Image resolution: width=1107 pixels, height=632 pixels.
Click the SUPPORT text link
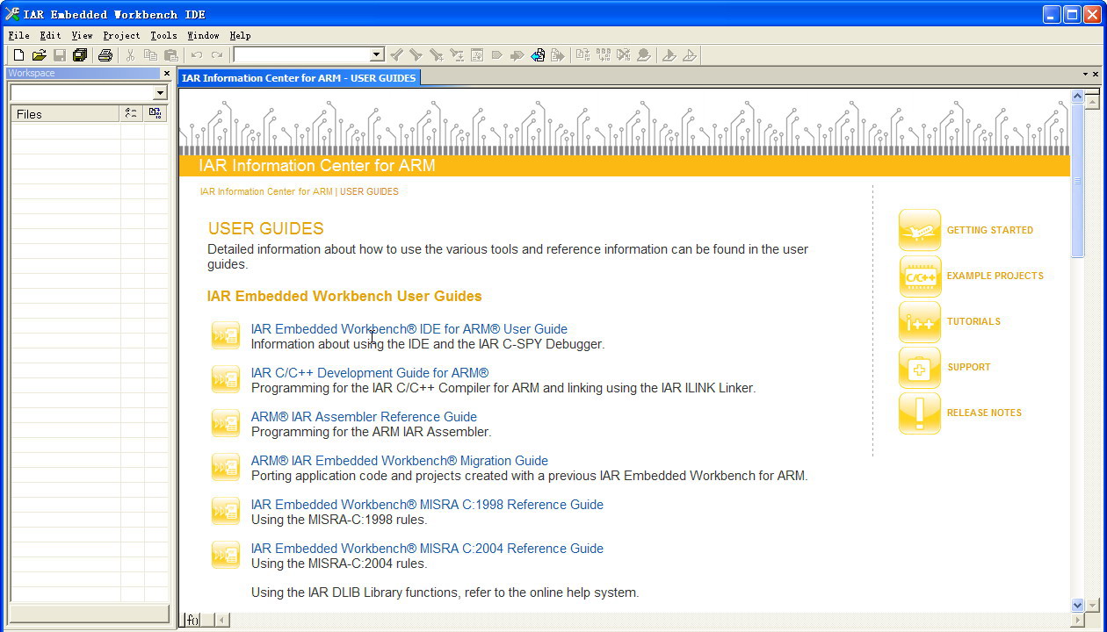click(968, 367)
